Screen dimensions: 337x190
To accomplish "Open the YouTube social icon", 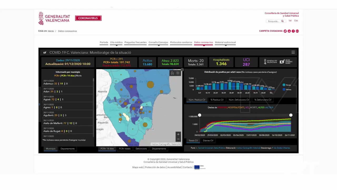I will (289, 31).
